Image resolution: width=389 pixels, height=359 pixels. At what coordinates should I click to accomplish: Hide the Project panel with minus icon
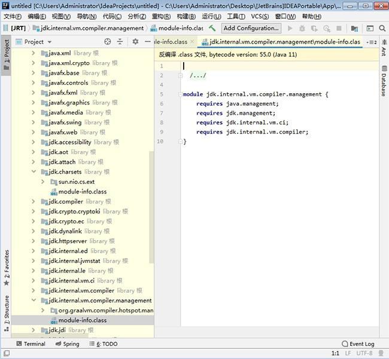[148, 42]
